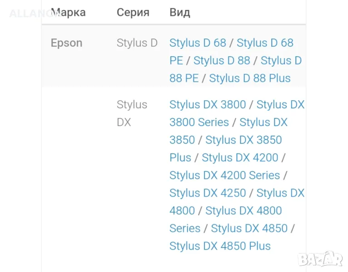Select the Stylus D series cell

point(137,43)
